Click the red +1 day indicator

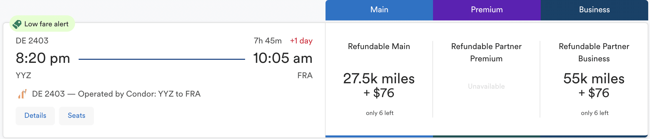(x=301, y=41)
